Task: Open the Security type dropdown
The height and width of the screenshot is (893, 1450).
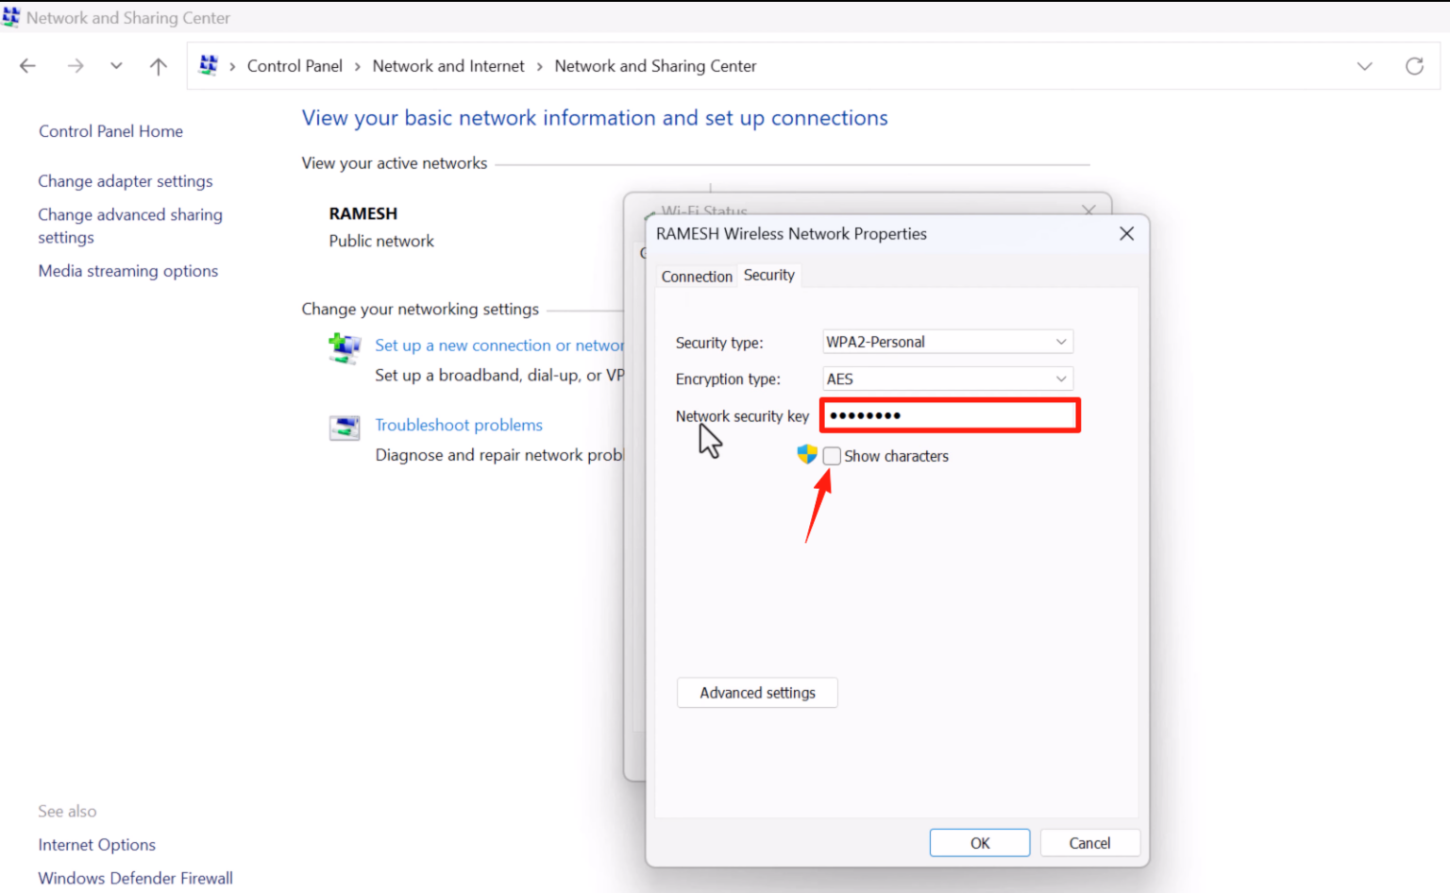Action: point(1061,341)
